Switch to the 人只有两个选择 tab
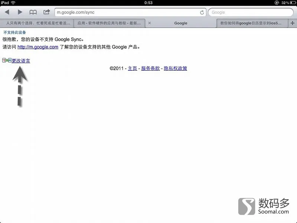The width and height of the screenshot is (297, 223). pos(37,23)
